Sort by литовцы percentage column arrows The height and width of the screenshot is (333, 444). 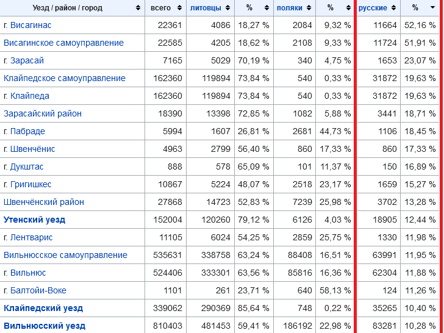click(267, 8)
